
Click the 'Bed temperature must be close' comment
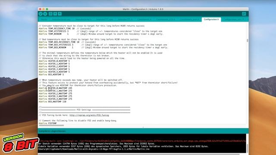click(88, 39)
